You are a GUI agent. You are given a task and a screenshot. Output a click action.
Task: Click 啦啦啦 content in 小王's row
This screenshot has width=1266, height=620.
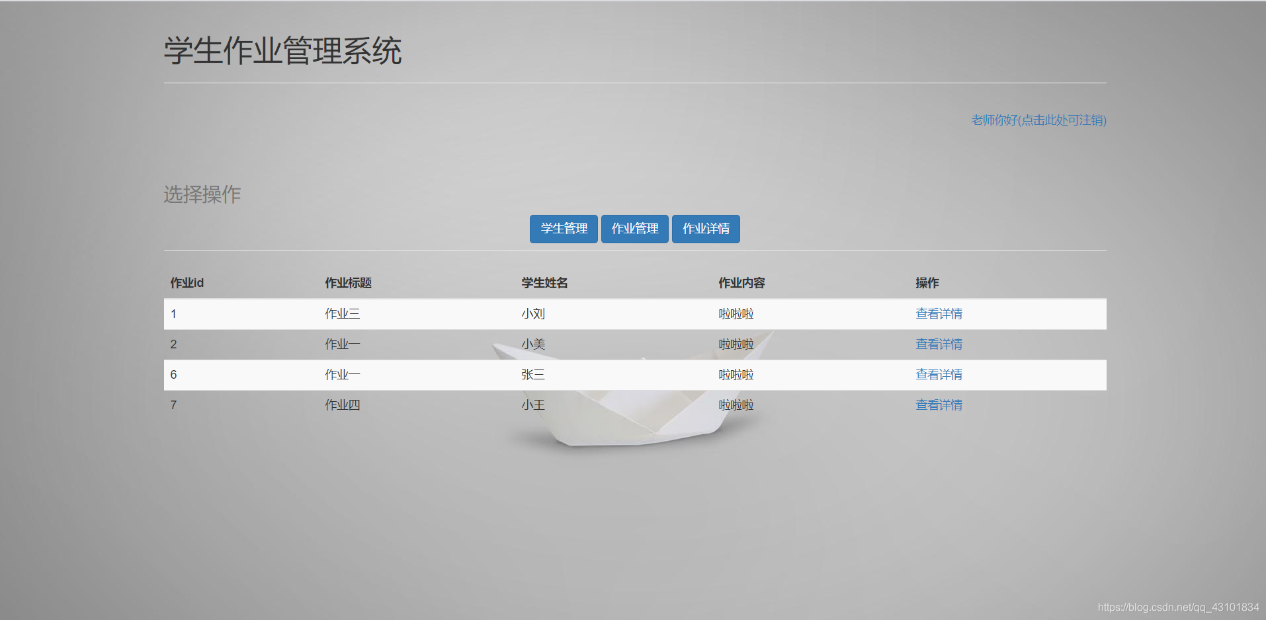point(736,405)
